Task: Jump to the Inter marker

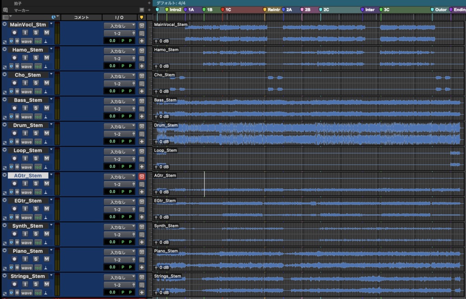Action: click(x=367, y=10)
